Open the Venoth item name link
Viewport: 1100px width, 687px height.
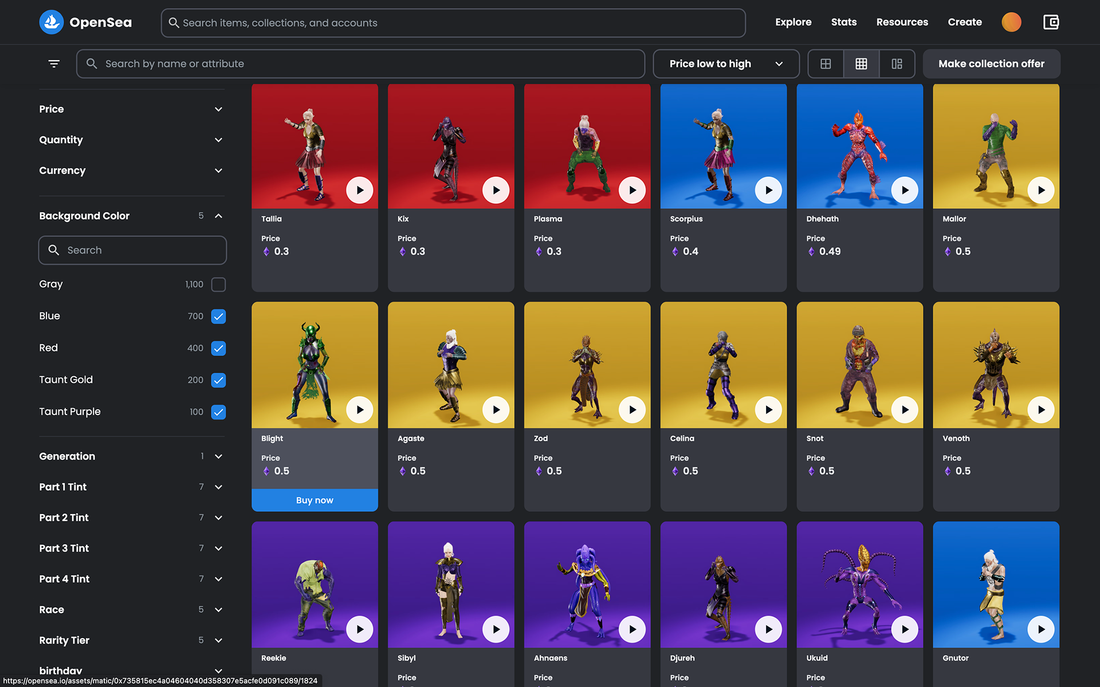[x=956, y=439]
